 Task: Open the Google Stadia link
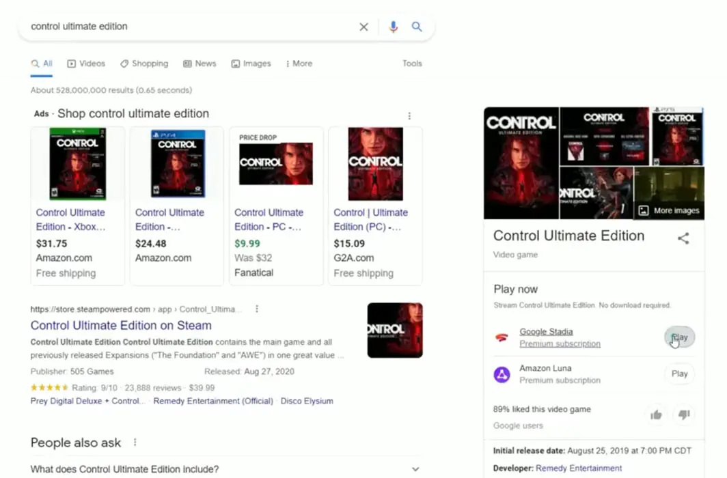[x=546, y=332]
